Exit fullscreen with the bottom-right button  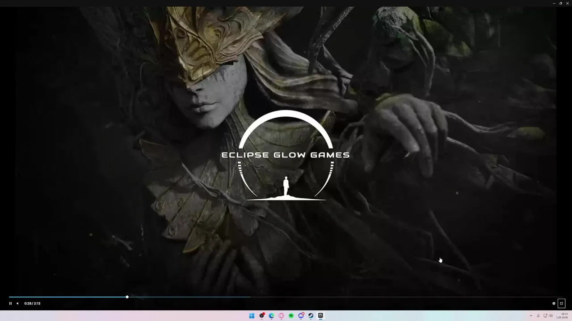coord(562,304)
